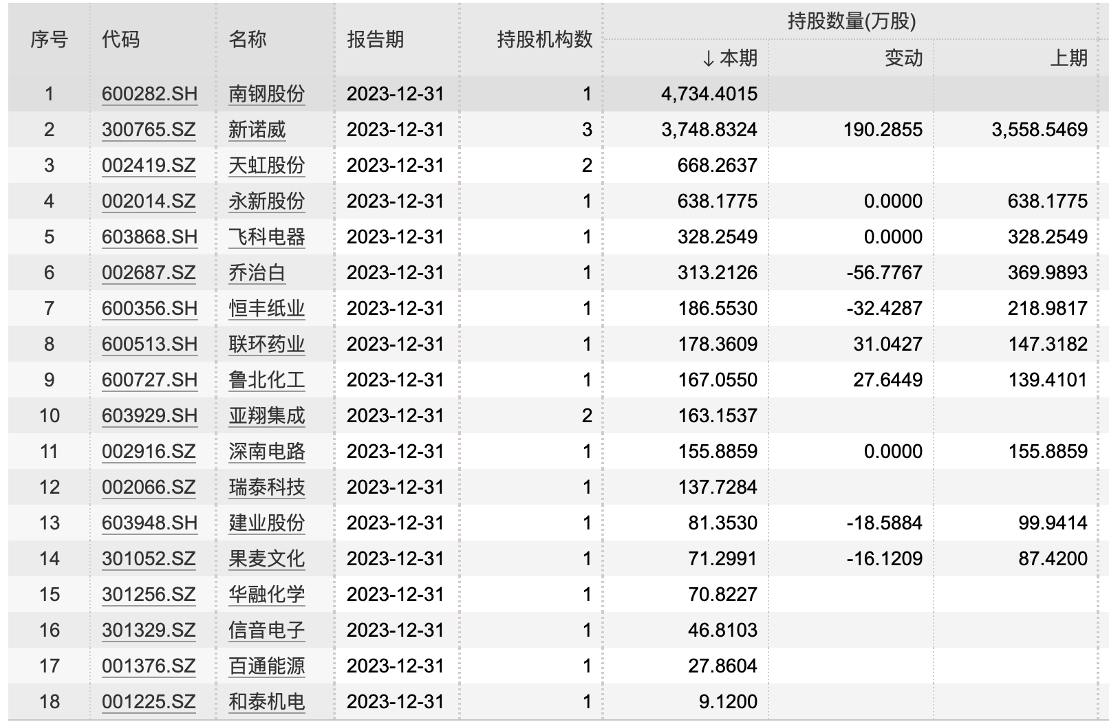Open stock code 002014.SZ
The height and width of the screenshot is (722, 1109).
click(x=149, y=201)
